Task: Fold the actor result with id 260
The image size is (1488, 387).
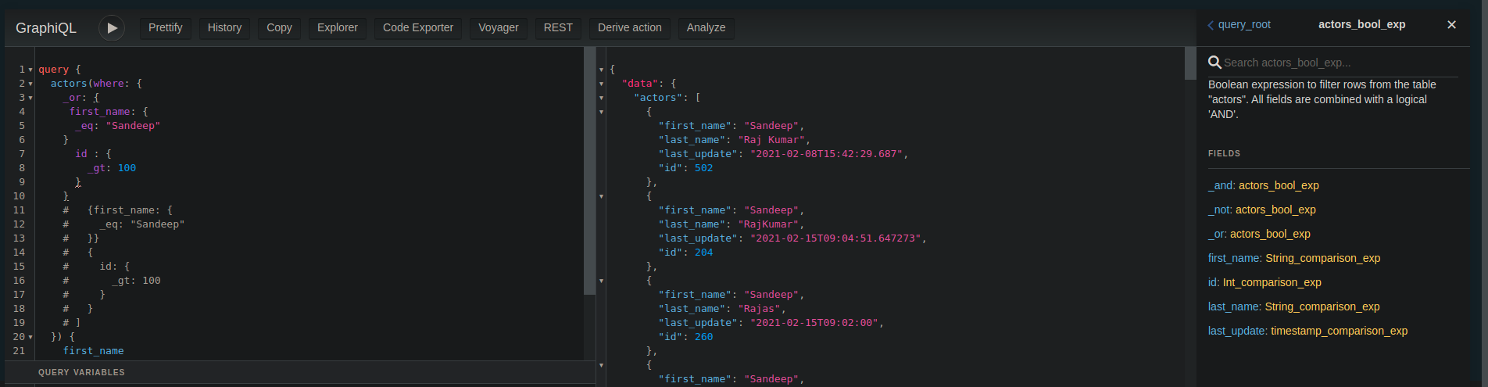Action: click(601, 281)
